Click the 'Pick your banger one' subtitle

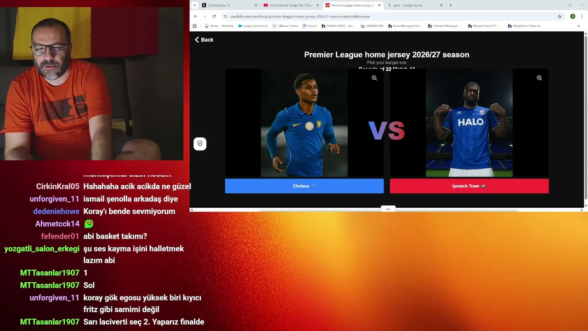pyautogui.click(x=387, y=63)
